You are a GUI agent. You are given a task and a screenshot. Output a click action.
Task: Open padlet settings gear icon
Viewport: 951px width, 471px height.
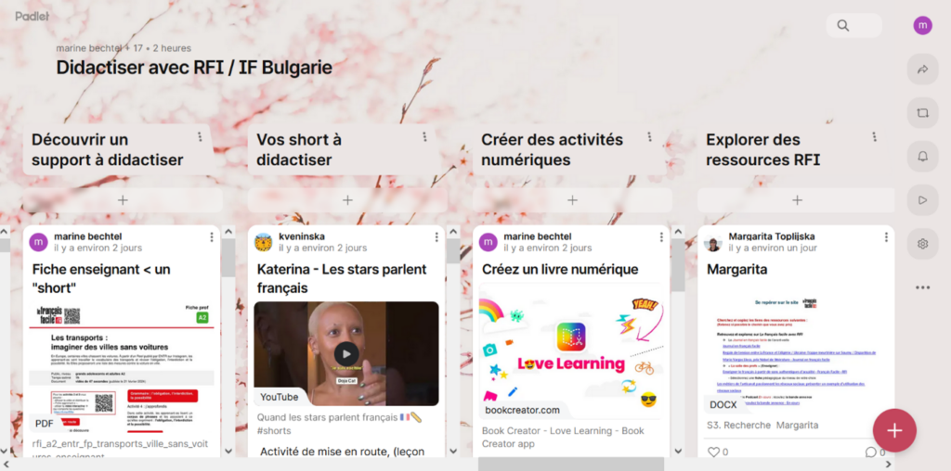[922, 244]
